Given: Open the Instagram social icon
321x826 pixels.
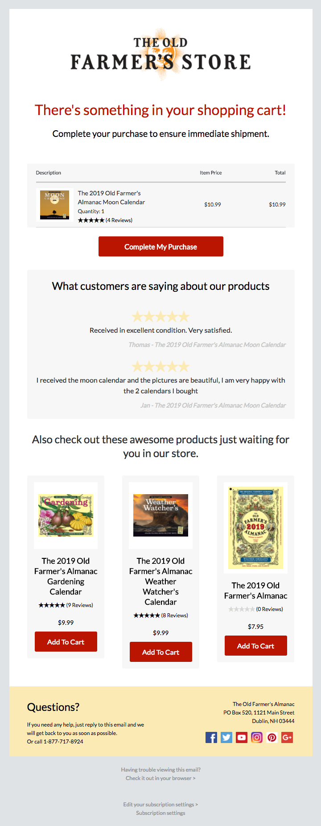Looking at the screenshot, I should coord(257,737).
